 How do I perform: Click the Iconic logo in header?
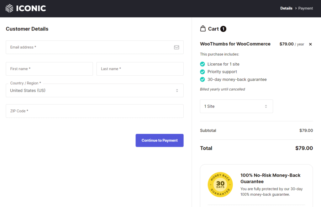tap(26, 8)
